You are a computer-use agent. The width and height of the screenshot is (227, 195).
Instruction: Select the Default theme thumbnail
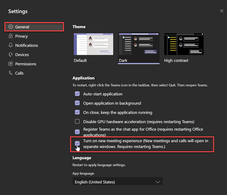point(94,44)
